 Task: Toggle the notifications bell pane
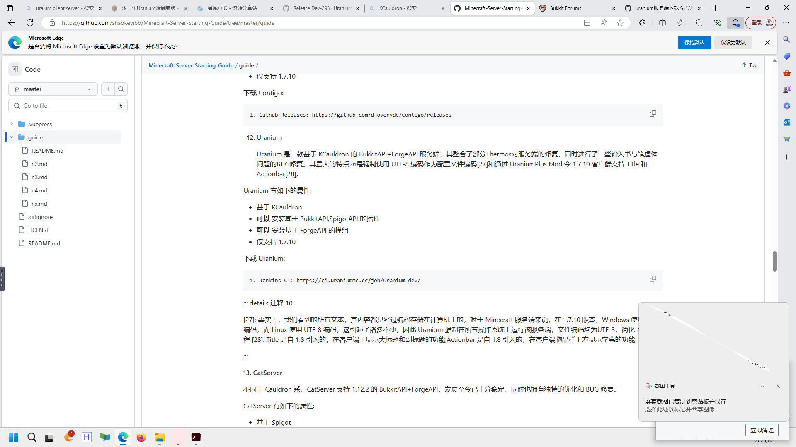735,23
